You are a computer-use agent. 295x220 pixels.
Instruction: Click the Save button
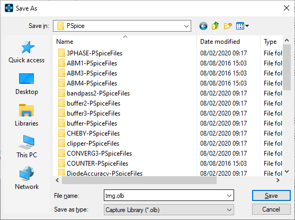pyautogui.click(x=271, y=196)
